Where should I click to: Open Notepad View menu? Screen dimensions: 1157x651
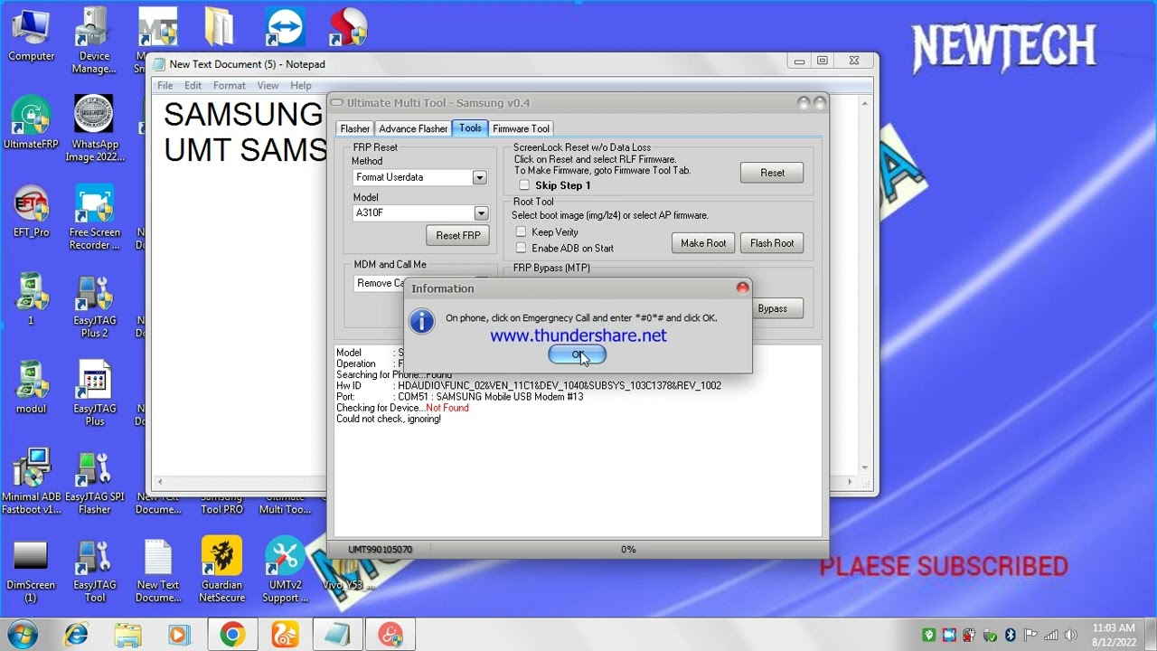pos(268,85)
